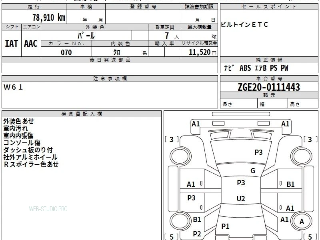
Task: Click the 内装色 header
Action: [120, 44]
